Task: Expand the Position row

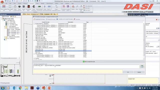Action: pos(34,58)
